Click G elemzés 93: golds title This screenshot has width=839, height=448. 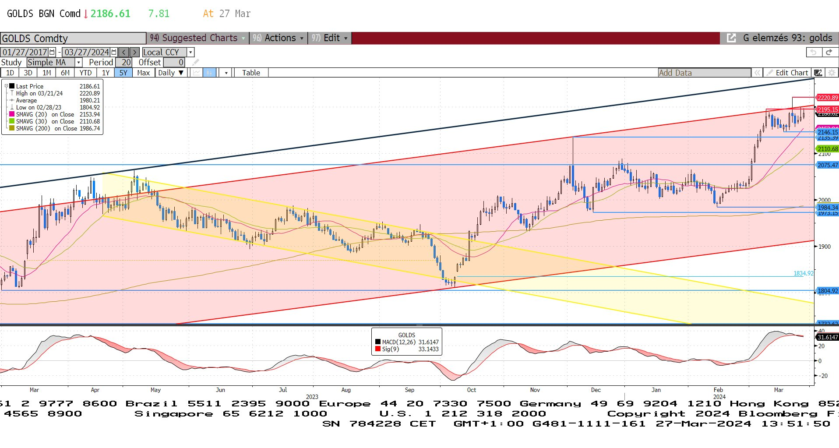coord(787,38)
